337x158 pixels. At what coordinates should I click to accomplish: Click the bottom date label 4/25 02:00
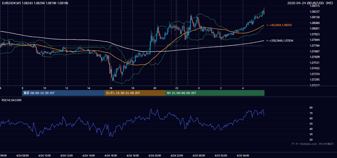221,155
